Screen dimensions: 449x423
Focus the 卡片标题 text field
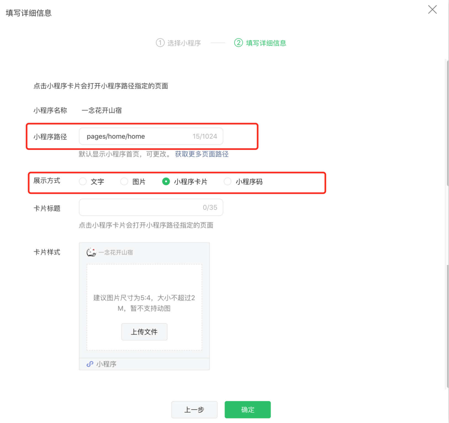pyautogui.click(x=151, y=207)
